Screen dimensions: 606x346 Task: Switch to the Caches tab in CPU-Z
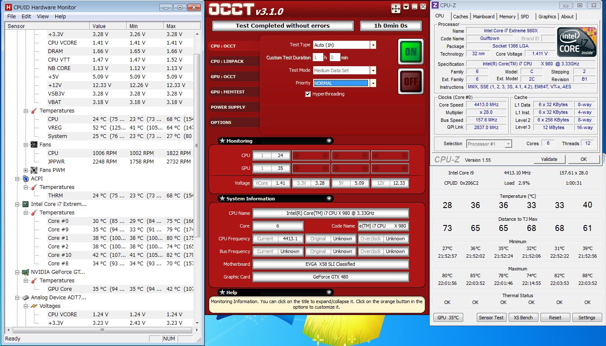461,17
